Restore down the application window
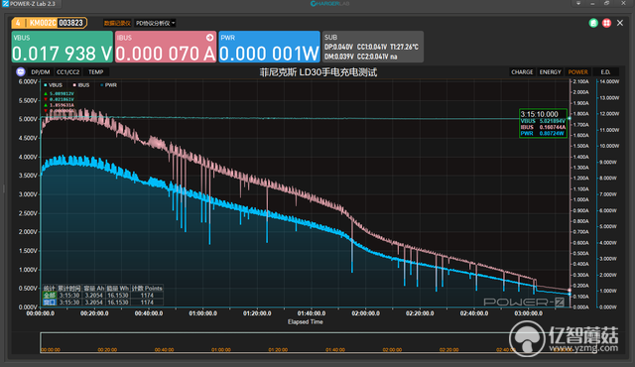The width and height of the screenshot is (635, 367). [x=606, y=3]
